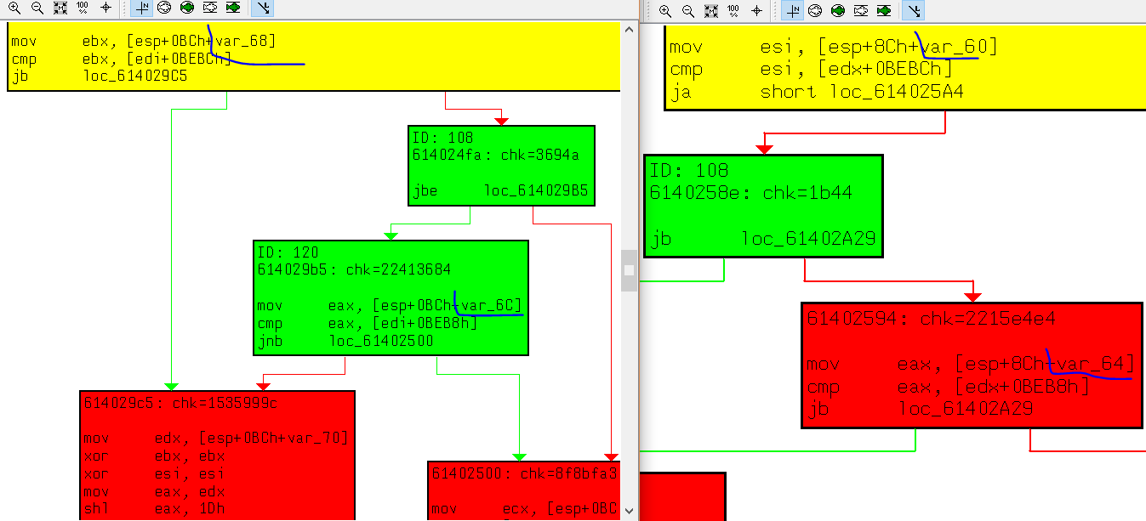
Task: Select 'cmp ebx, [edi+0BEBCh]' line in left pane
Action: coord(121,59)
